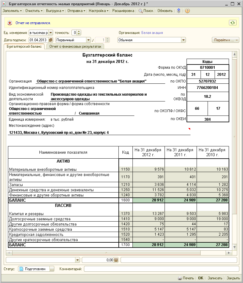
Task: Open the Выгрузка menu
Action: 55,11
